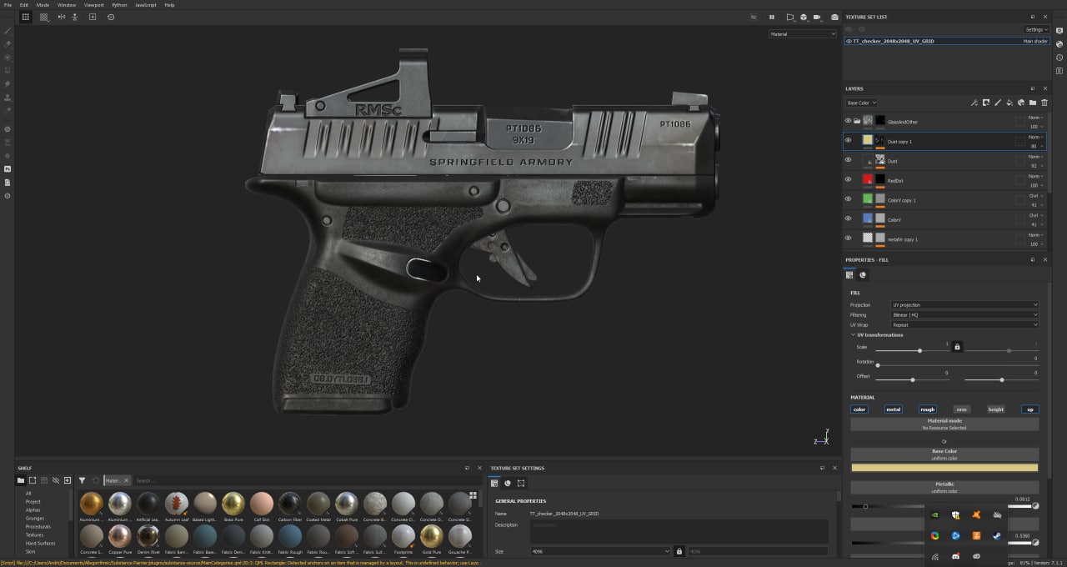Open the Viewport menu

[93, 5]
